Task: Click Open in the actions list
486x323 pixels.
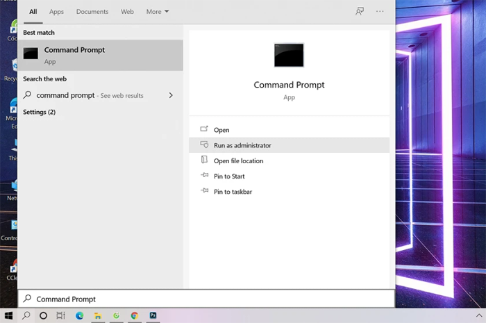Action: click(x=289, y=130)
